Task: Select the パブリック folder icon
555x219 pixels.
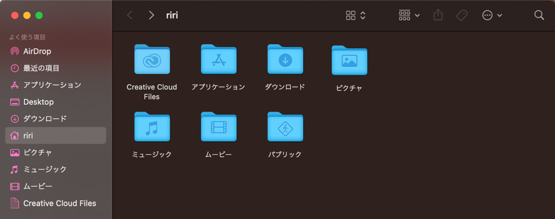Action: pos(285,127)
